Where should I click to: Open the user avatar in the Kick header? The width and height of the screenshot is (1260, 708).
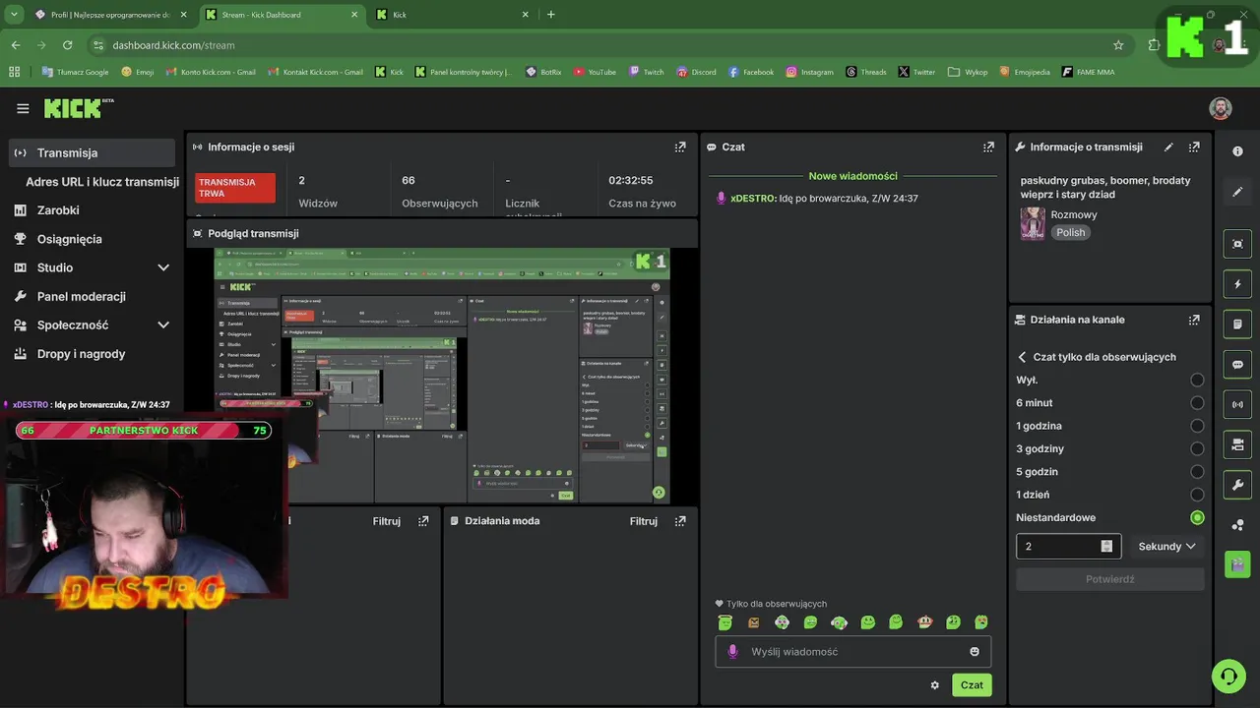(1221, 108)
